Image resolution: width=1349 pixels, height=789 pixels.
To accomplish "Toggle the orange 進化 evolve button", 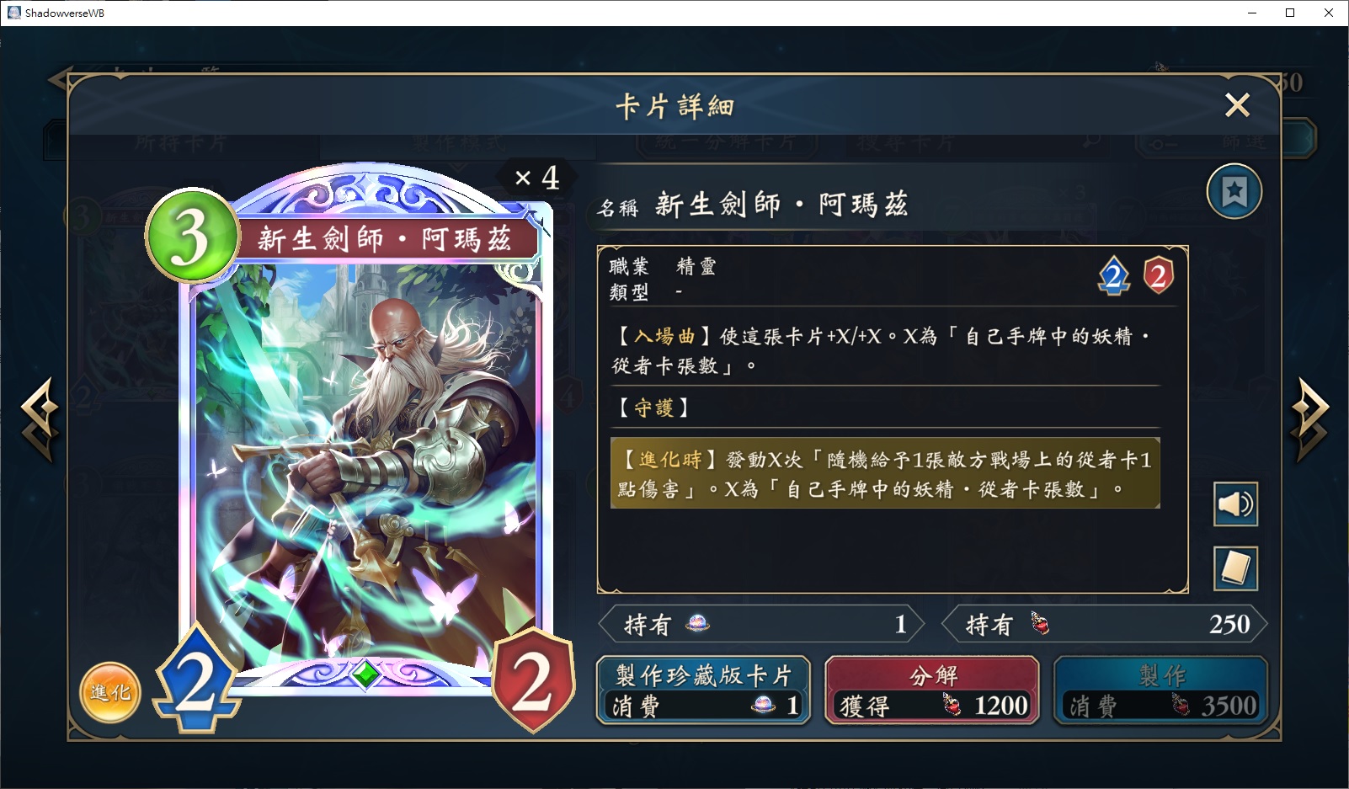I will pyautogui.click(x=110, y=692).
